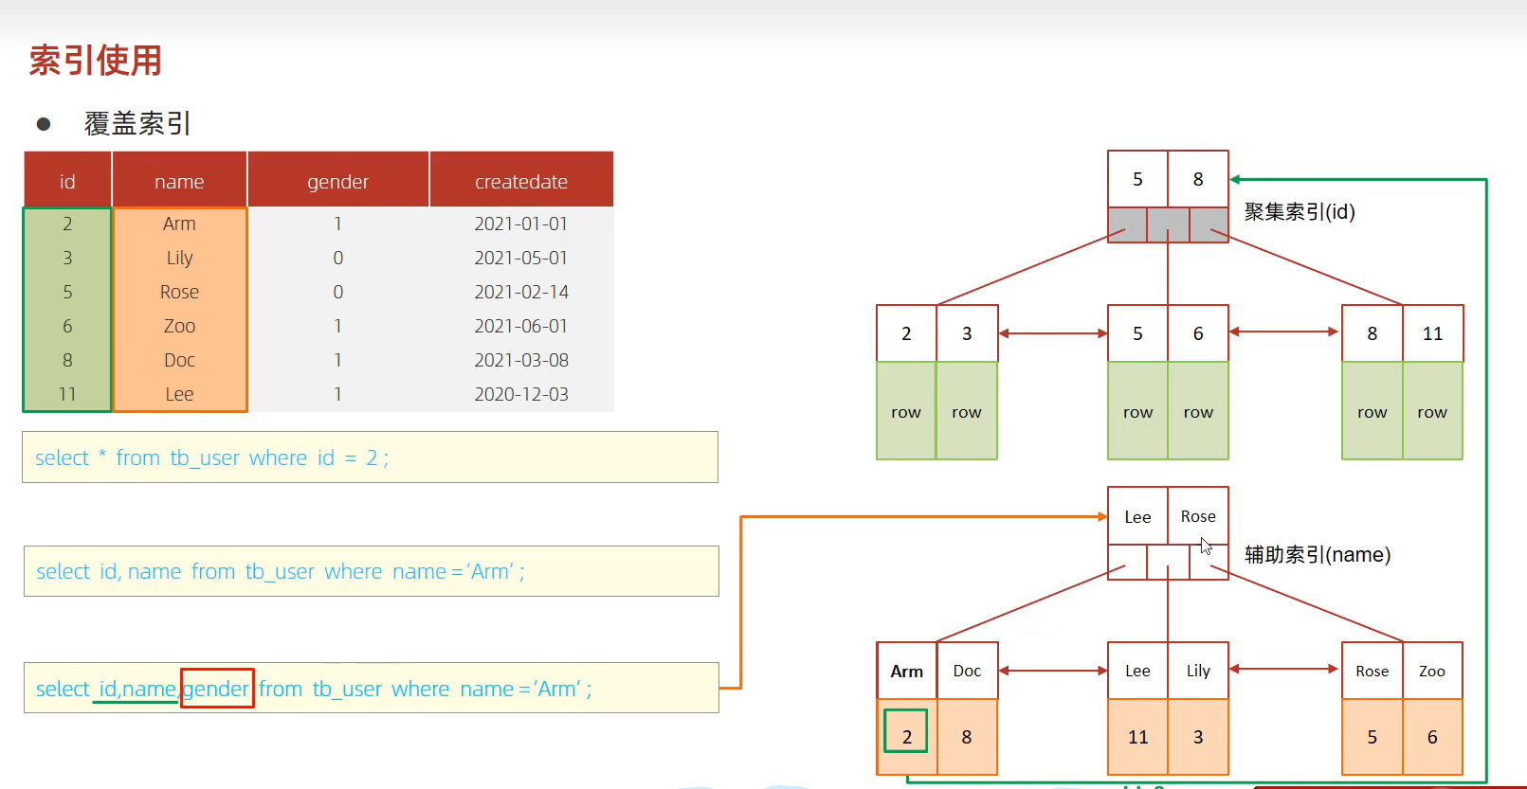
Task: Click the "createdate" column header
Action: 520,181
